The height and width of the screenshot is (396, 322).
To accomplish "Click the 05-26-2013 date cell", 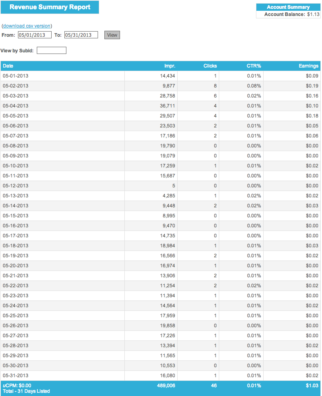I will point(16,326).
